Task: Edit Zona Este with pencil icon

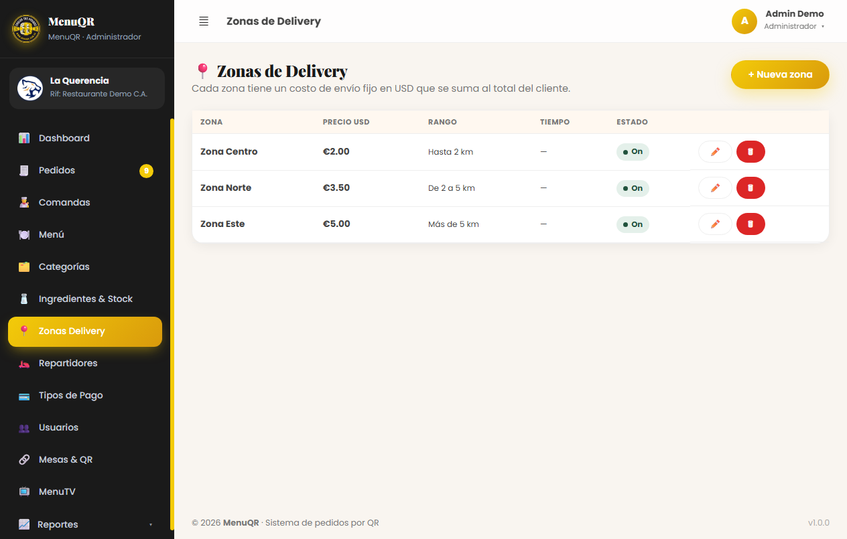Action: click(x=715, y=224)
